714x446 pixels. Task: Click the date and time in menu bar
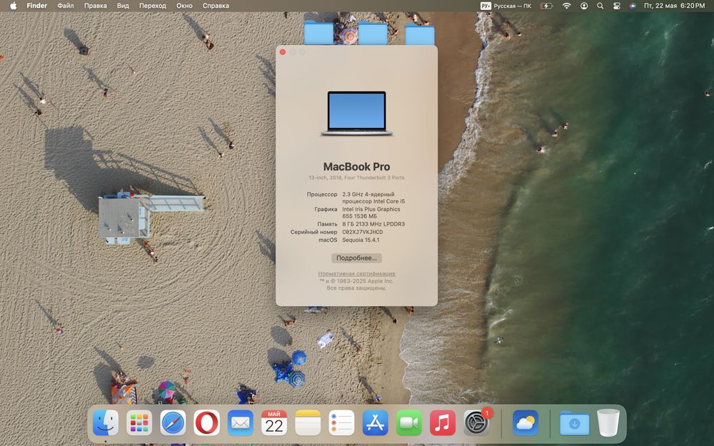click(x=675, y=6)
